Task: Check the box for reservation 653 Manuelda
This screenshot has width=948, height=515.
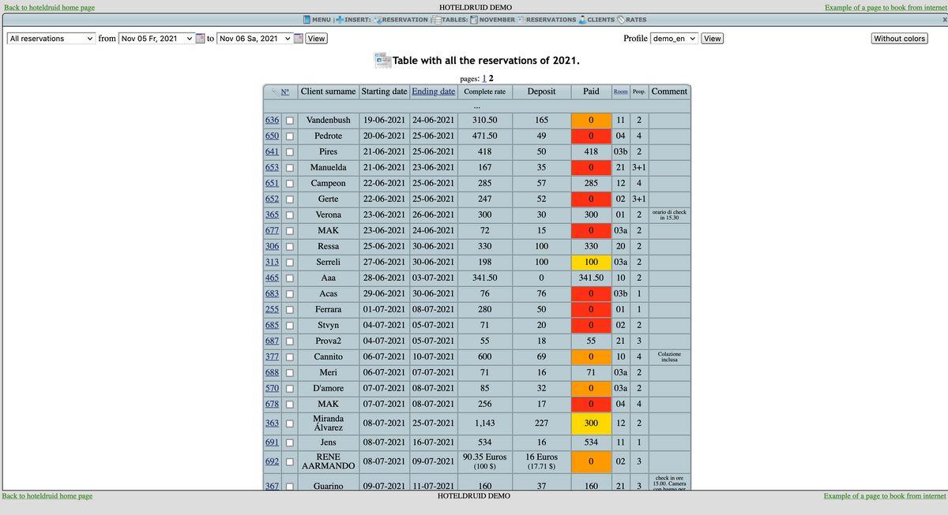Action: coord(290,167)
